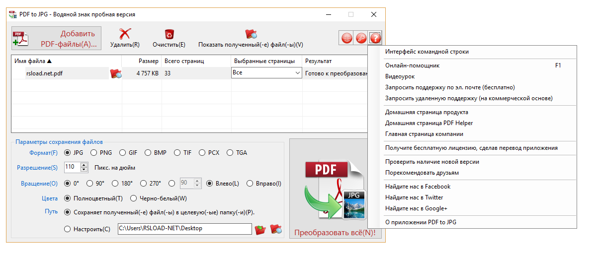The width and height of the screenshot is (597, 257).
Task: Select GIF format radio button
Action: [123, 153]
